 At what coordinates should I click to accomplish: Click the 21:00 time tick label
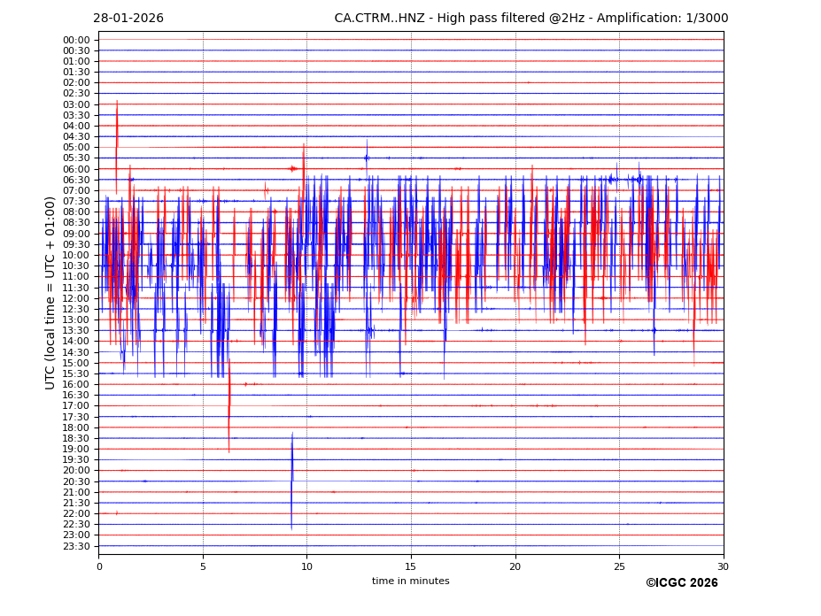[x=76, y=492]
